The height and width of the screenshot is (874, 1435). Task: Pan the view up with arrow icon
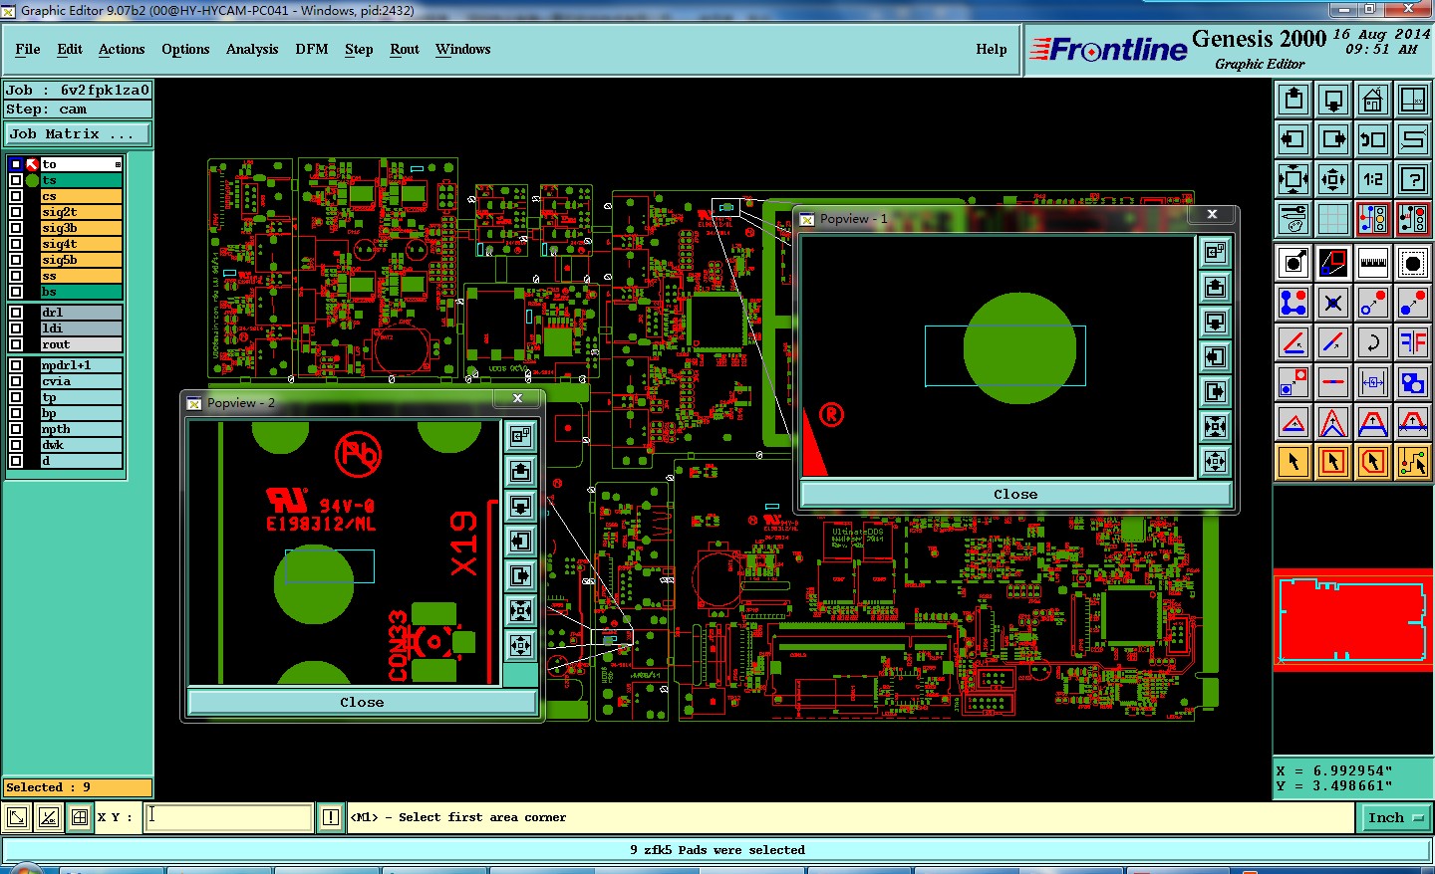tap(1293, 100)
